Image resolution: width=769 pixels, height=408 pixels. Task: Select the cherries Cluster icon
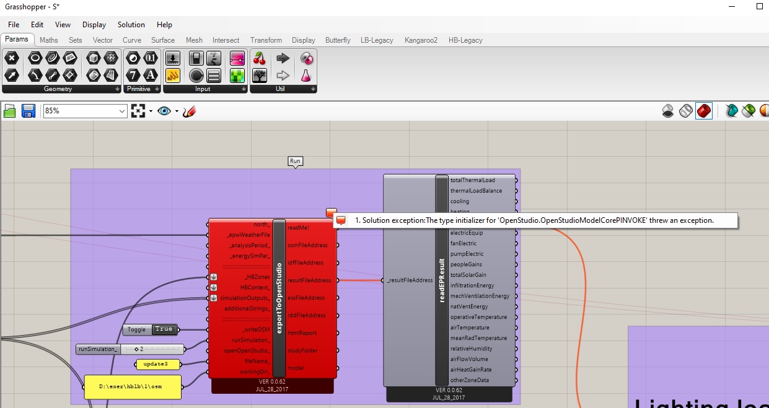tap(260, 59)
